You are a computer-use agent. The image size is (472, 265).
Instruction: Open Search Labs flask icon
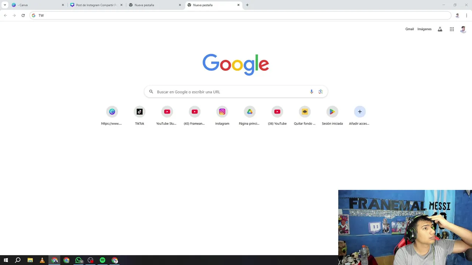440,29
